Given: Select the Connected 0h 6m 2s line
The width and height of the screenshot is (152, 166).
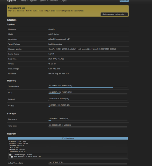Looking at the screenshot, I should click(x=17, y=151).
